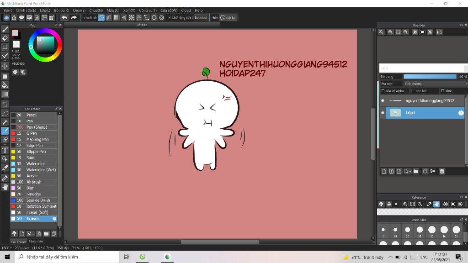Select the Bucket fill tool
468x263 pixels.
point(5,85)
